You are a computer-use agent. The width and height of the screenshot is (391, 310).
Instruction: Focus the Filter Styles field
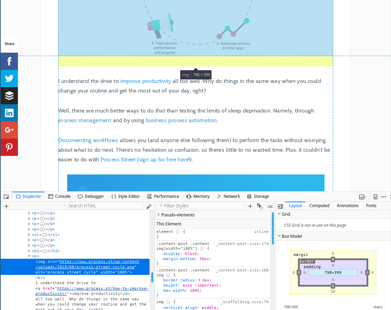click(200, 206)
